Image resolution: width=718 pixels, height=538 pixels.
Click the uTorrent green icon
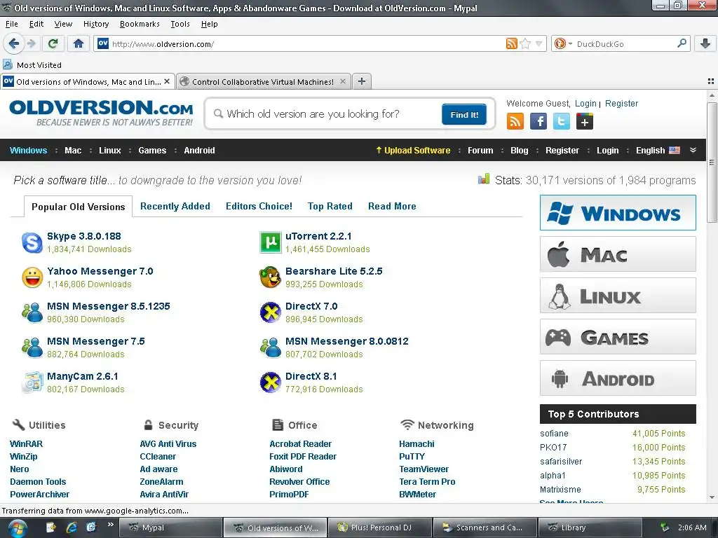pyautogui.click(x=271, y=242)
